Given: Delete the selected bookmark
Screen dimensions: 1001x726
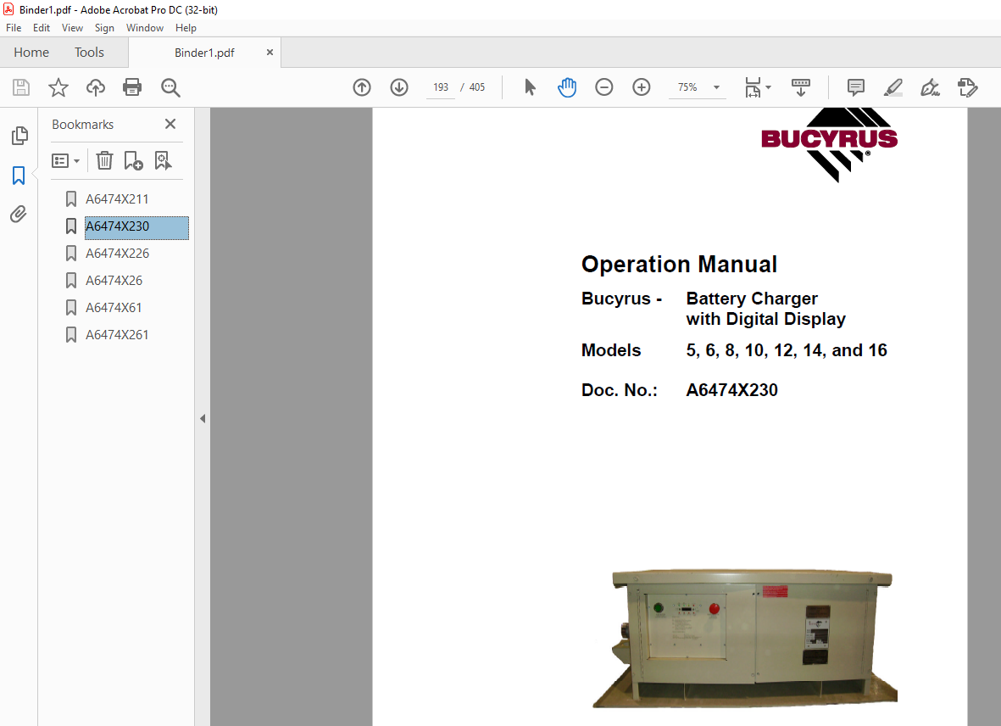Looking at the screenshot, I should pyautogui.click(x=105, y=160).
